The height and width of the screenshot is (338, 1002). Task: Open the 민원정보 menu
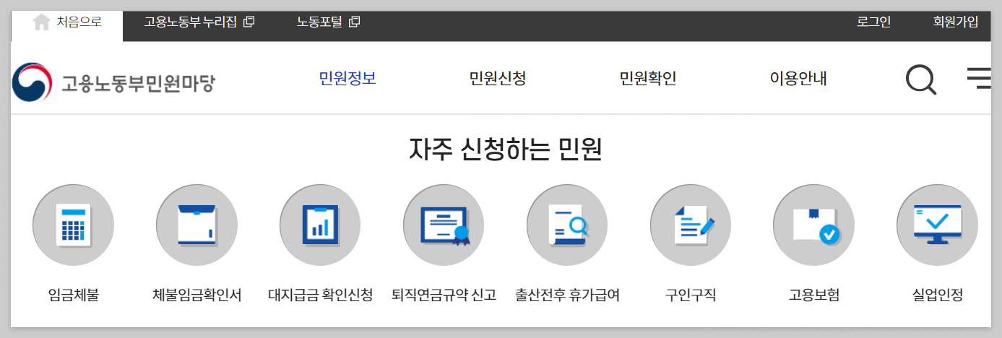347,79
